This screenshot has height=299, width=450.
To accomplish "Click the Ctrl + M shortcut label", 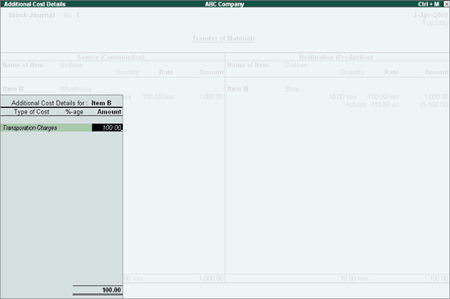I will point(429,4).
